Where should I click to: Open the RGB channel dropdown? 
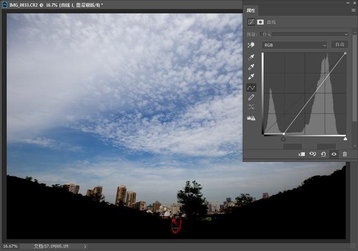pos(294,45)
